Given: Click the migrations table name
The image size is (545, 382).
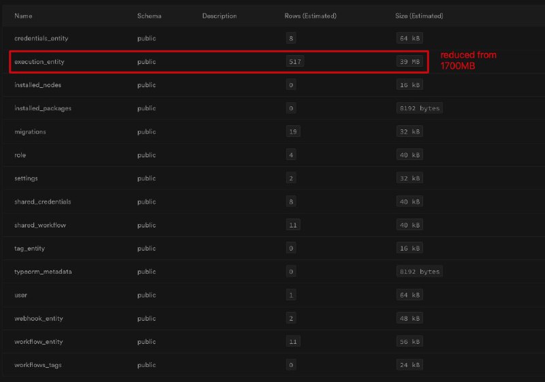Looking at the screenshot, I should (30, 131).
